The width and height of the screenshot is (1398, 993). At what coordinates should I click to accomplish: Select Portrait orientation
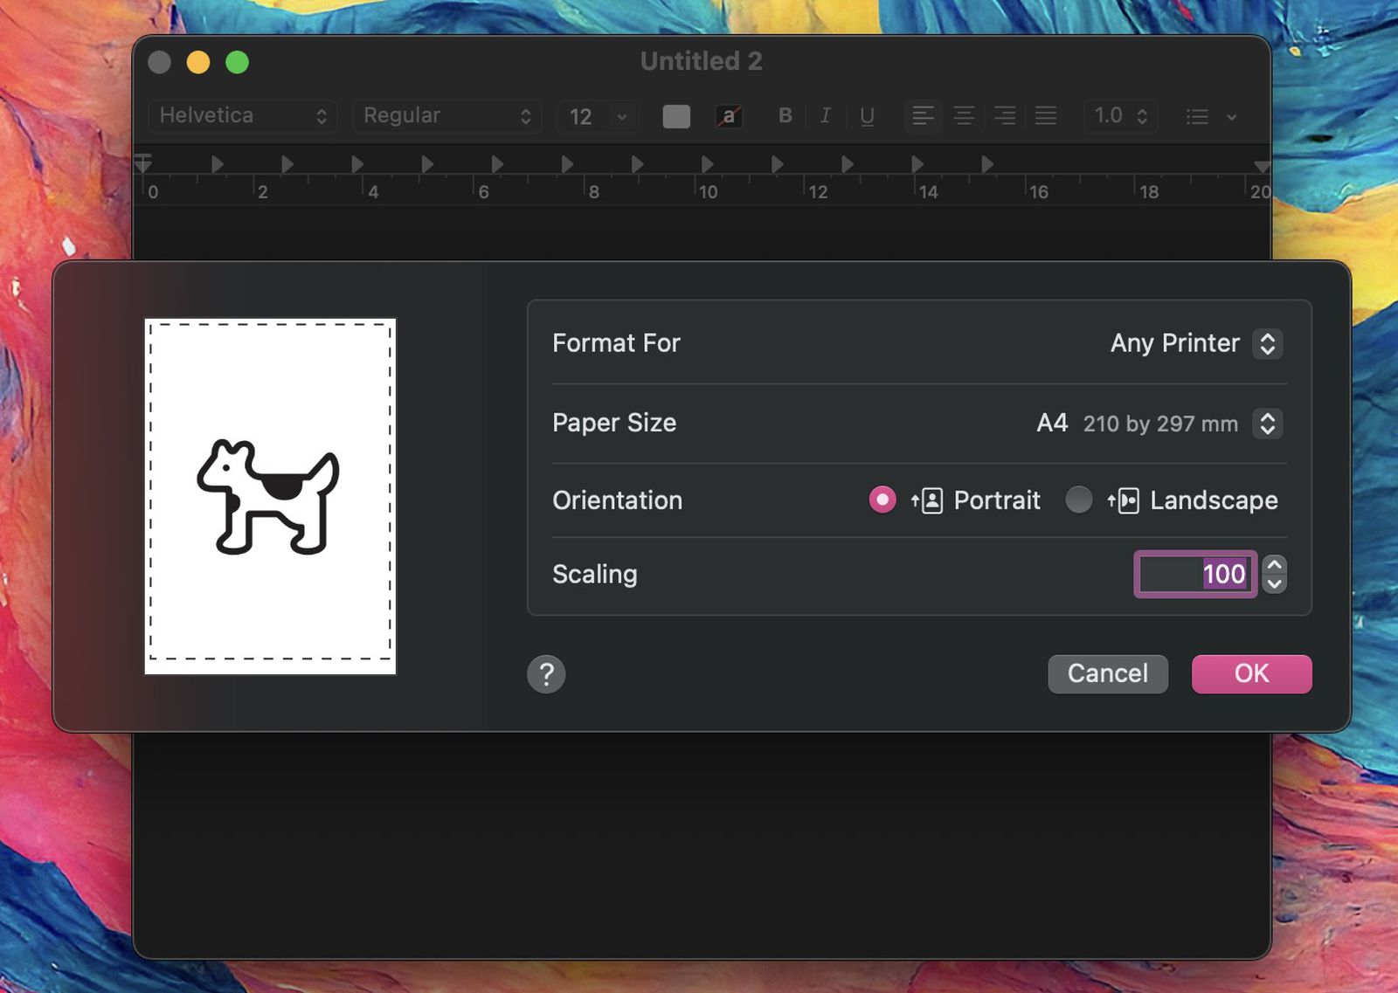point(882,500)
